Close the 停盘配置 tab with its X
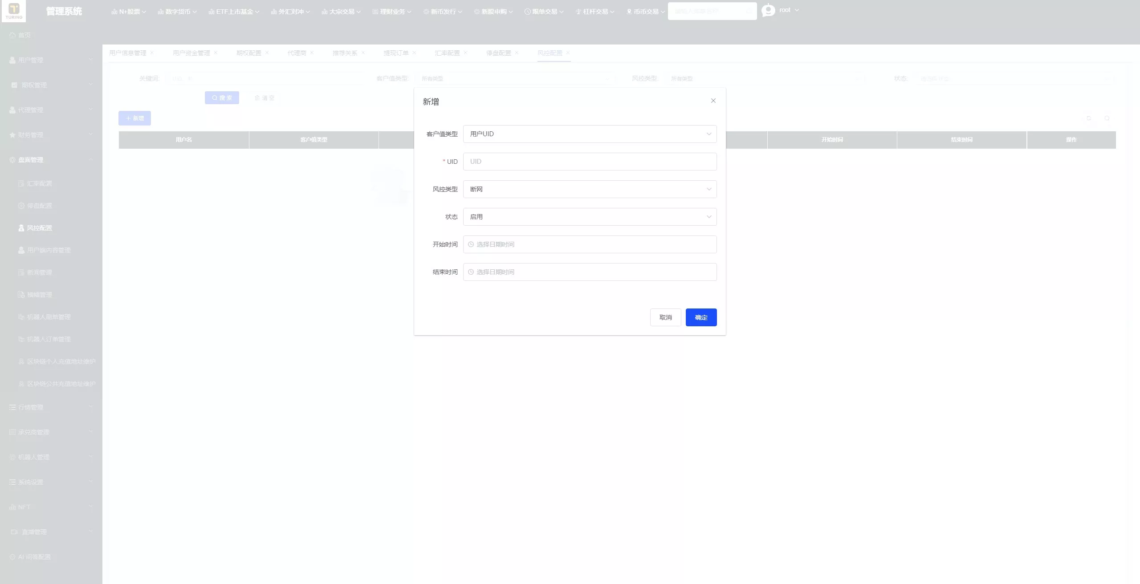 517,53
